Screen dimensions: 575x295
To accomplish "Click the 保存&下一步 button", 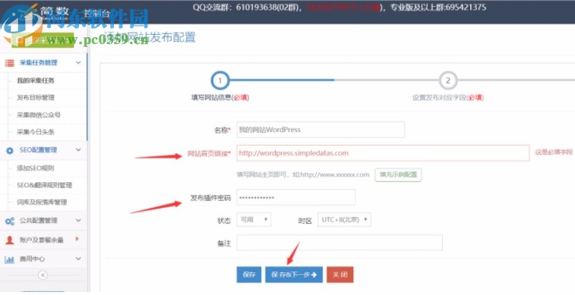I will pyautogui.click(x=294, y=275).
